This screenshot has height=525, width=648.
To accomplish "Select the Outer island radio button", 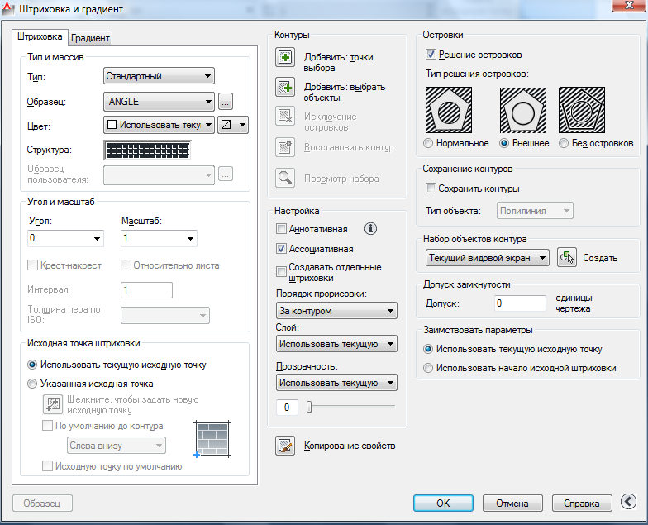I will [504, 143].
